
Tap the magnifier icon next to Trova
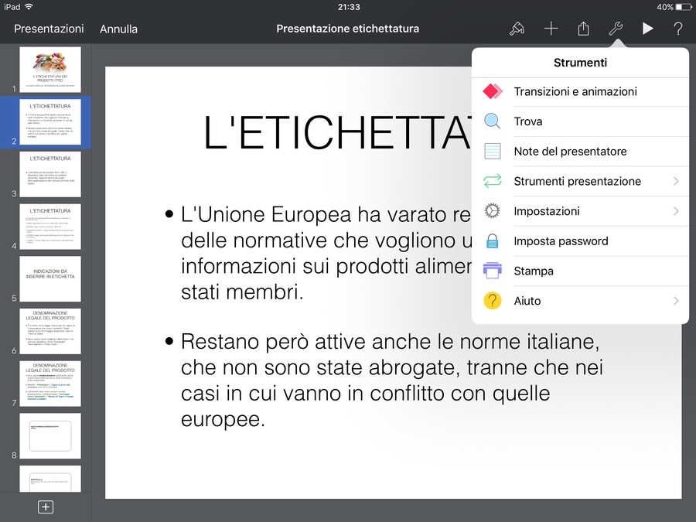(x=493, y=121)
